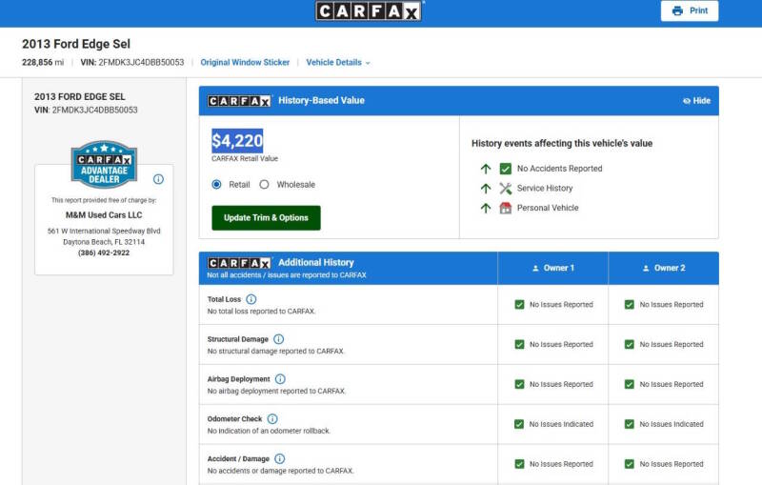The height and width of the screenshot is (485, 762).
Task: Select the Owner 2 column header
Action: [x=663, y=269]
